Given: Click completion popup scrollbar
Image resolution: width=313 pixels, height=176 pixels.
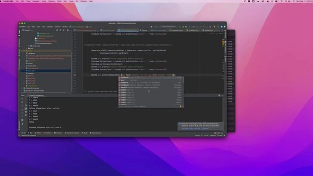Looking at the screenshot, I should (183, 80).
